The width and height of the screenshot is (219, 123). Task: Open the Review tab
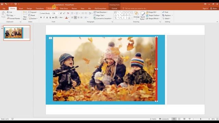pos(74,9)
